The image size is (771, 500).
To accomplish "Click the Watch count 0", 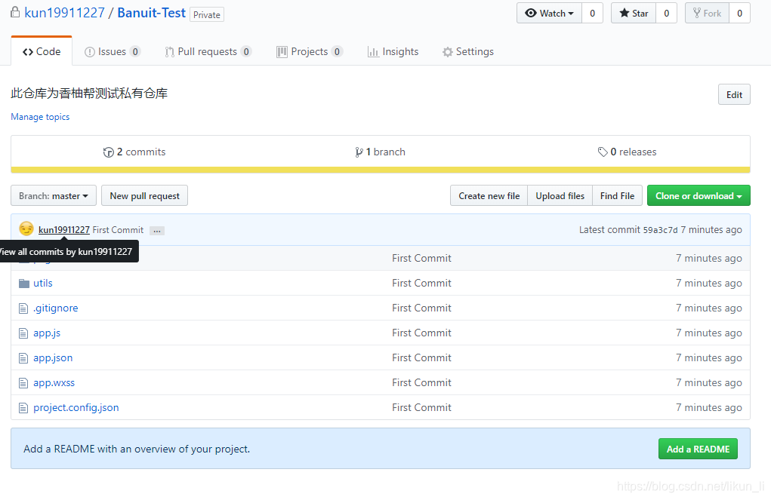I will pyautogui.click(x=593, y=14).
